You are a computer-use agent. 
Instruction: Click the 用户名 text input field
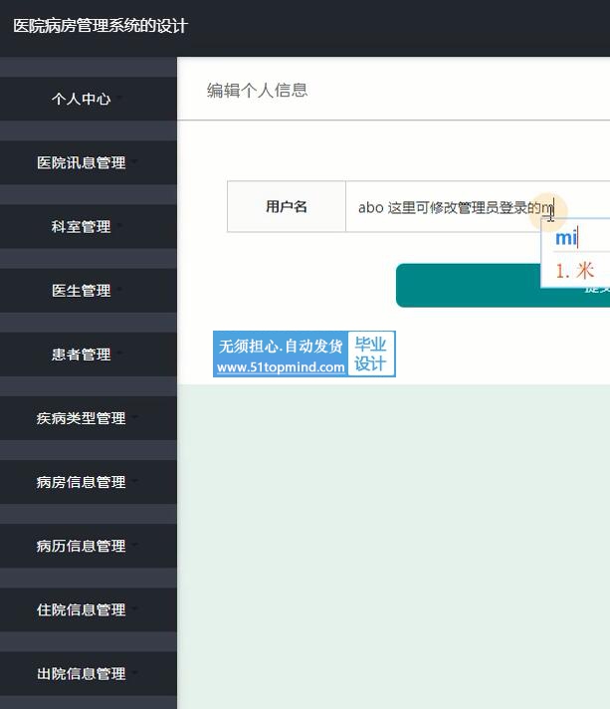click(x=478, y=207)
